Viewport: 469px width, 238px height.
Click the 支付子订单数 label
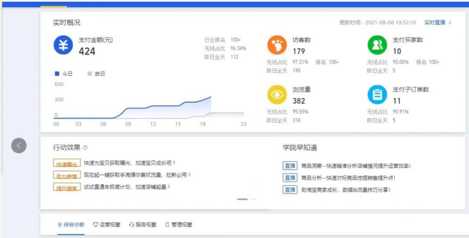pyautogui.click(x=411, y=90)
